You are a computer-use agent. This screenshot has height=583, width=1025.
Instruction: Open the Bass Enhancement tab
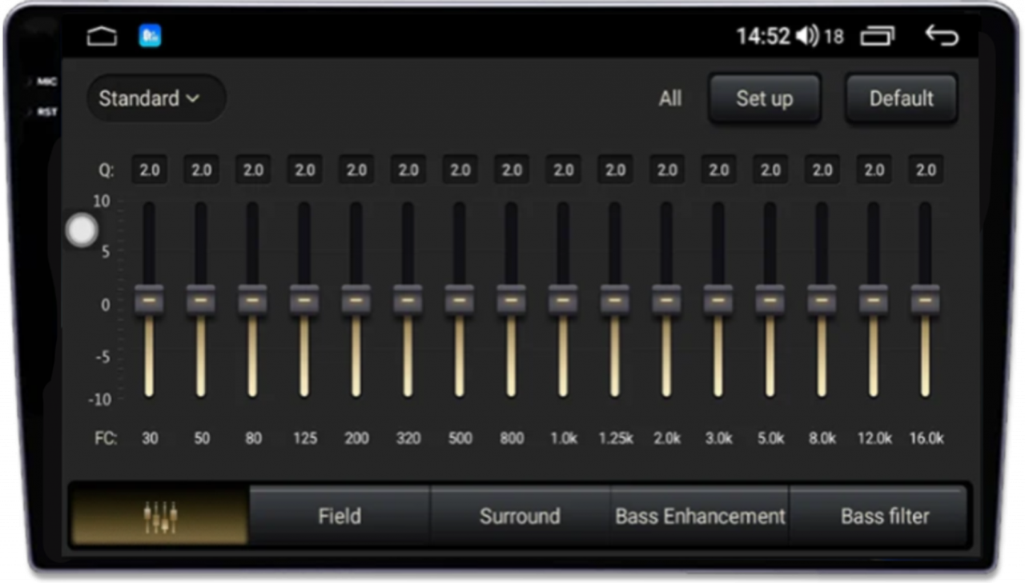pos(700,517)
